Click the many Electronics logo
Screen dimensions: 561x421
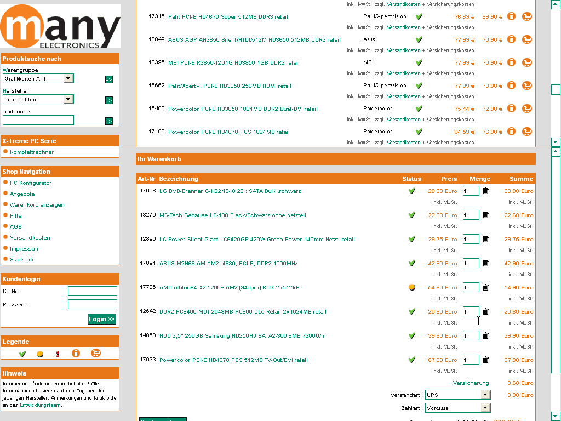(60, 26)
